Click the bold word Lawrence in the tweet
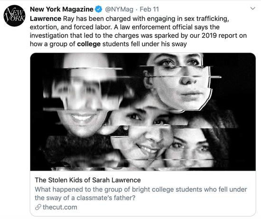 click(x=46, y=19)
